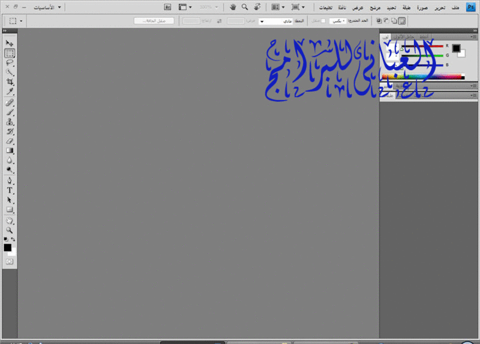Open the عرض menu
Viewport: 480px width, 344px height.
pyautogui.click(x=358, y=8)
